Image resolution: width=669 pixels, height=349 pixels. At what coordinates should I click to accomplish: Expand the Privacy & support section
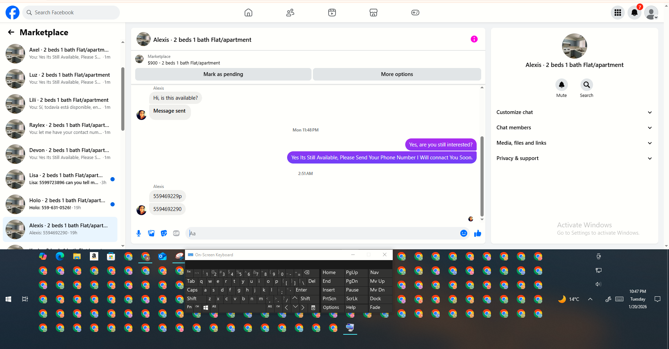[575, 158]
